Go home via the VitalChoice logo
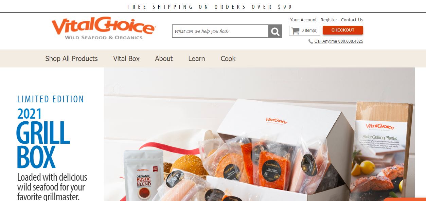426x201 pixels. click(x=103, y=28)
